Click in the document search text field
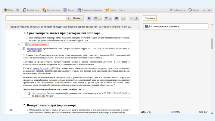The image size is (215, 121). point(36,18)
